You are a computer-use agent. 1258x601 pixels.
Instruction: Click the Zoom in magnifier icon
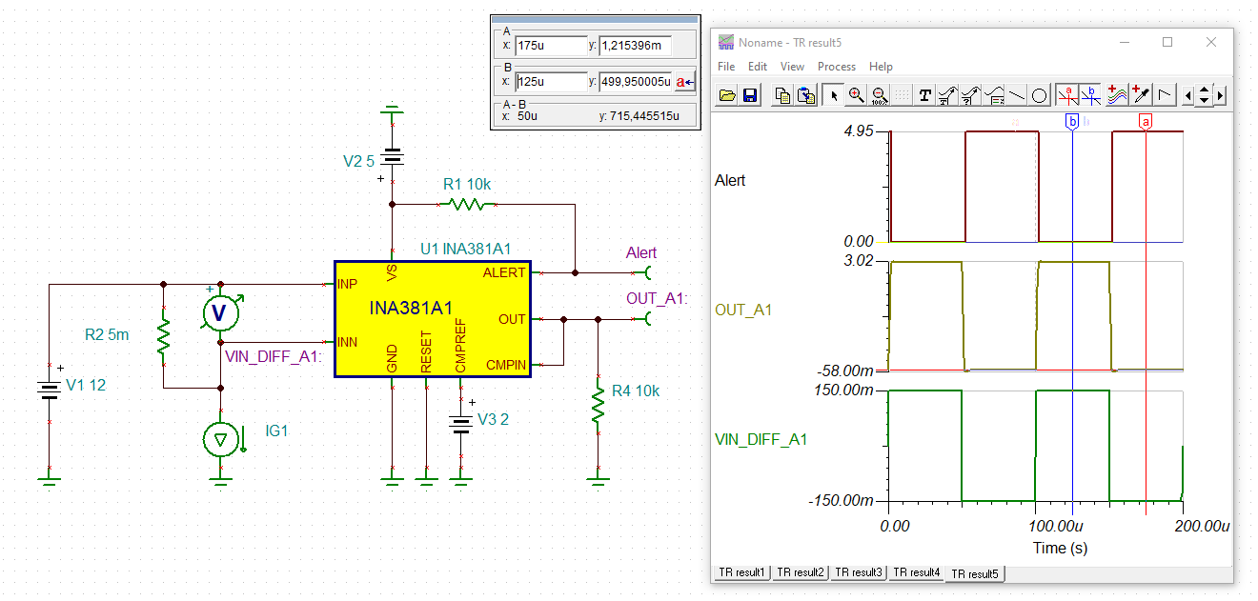pos(856,95)
